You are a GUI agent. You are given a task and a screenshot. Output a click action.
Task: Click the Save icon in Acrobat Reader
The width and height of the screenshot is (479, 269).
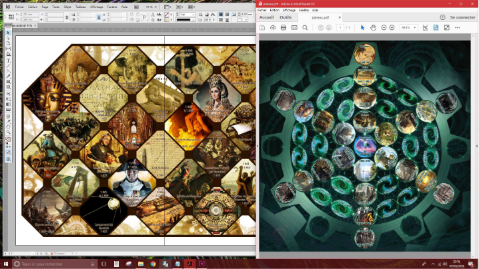click(x=262, y=28)
